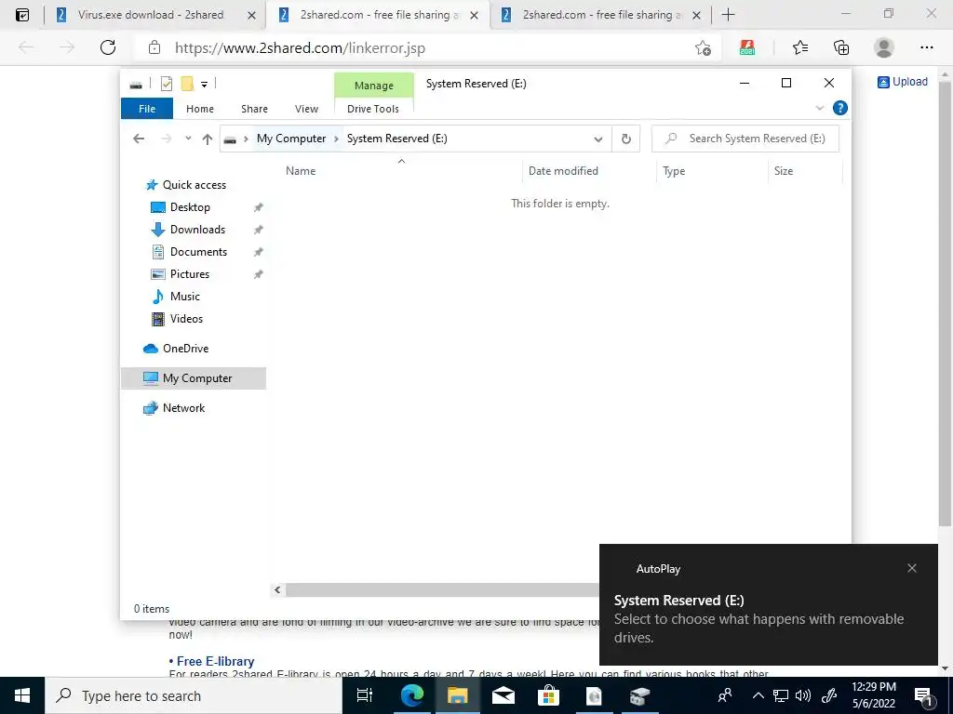Viewport: 953px width, 714px height.
Task: Open Microsoft Edge from the taskbar
Action: (411, 695)
